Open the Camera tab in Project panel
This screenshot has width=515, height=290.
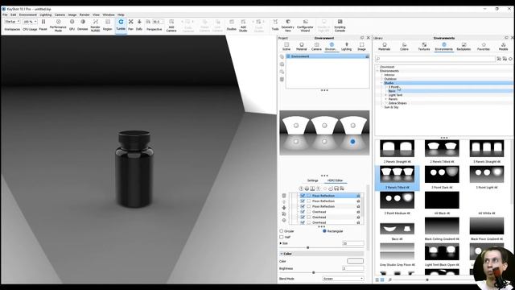pos(316,47)
